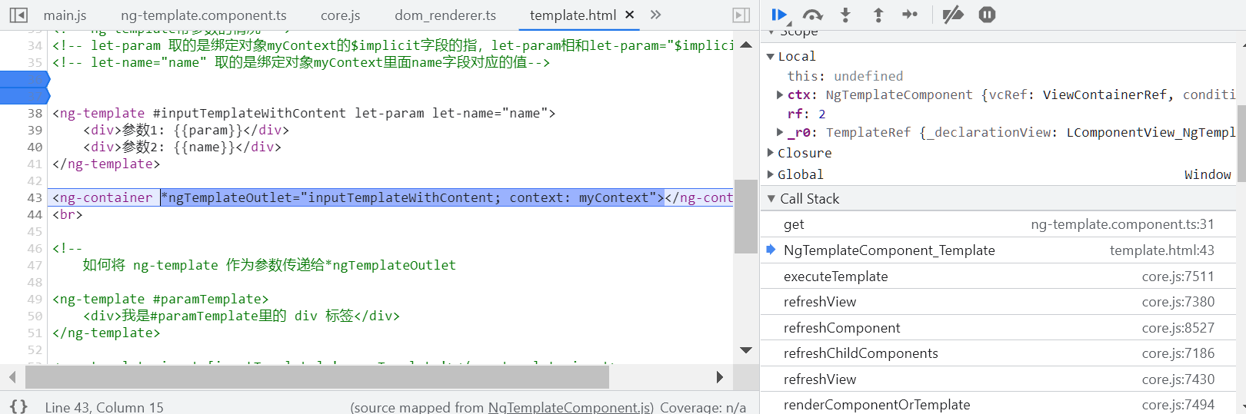Open NgTemplateComponent.js source link

point(571,407)
